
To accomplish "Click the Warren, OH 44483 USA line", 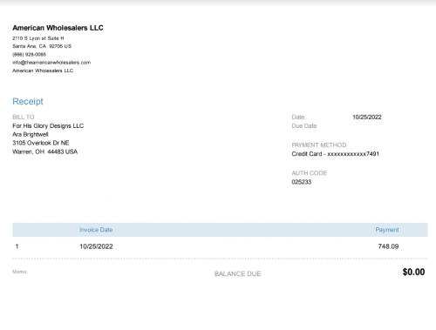I will [44, 152].
